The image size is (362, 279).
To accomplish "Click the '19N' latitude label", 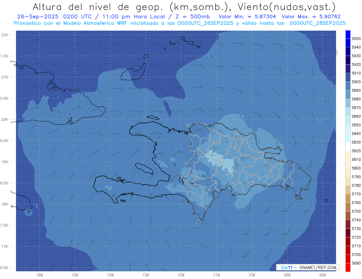I will [5, 162].
